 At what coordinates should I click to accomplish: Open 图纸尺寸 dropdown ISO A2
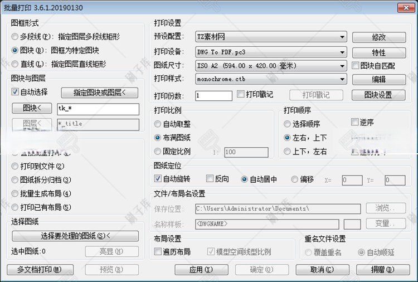(x=271, y=66)
